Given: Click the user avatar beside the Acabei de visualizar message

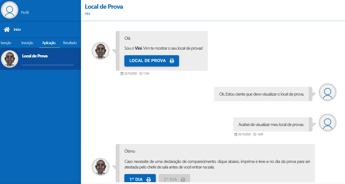Looking at the screenshot, I should 327,123.
